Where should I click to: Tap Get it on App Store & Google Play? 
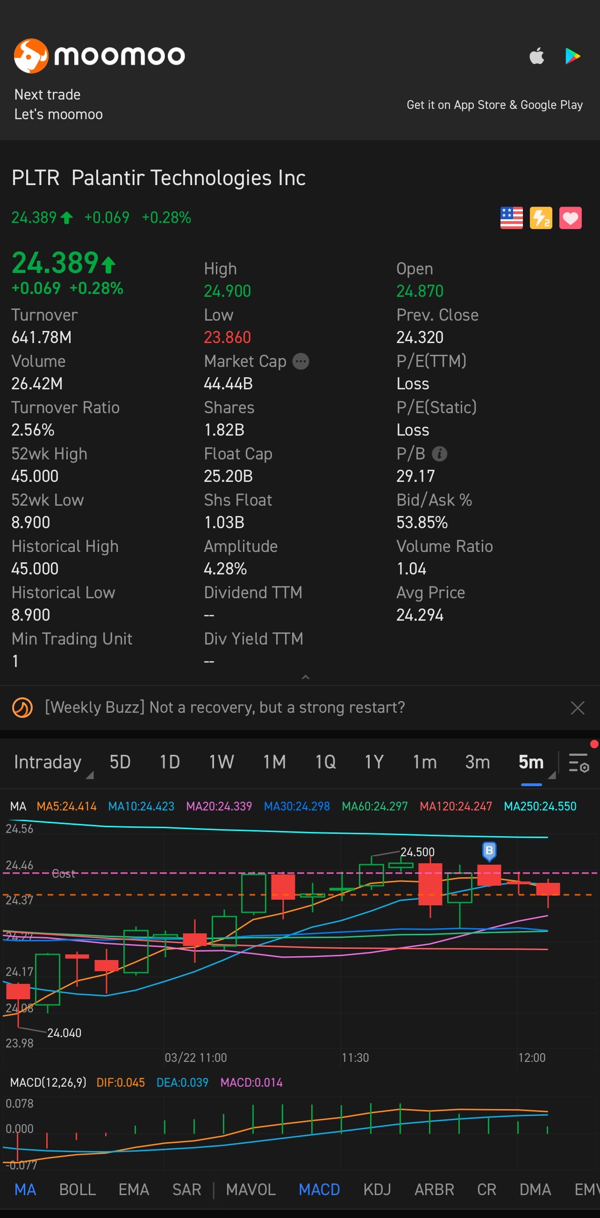494,105
